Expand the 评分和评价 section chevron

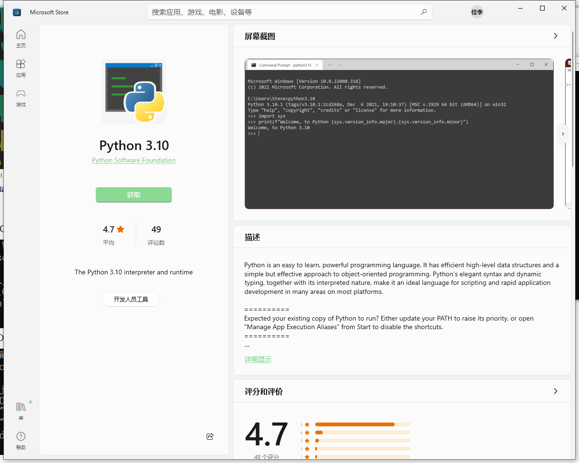pyautogui.click(x=555, y=391)
